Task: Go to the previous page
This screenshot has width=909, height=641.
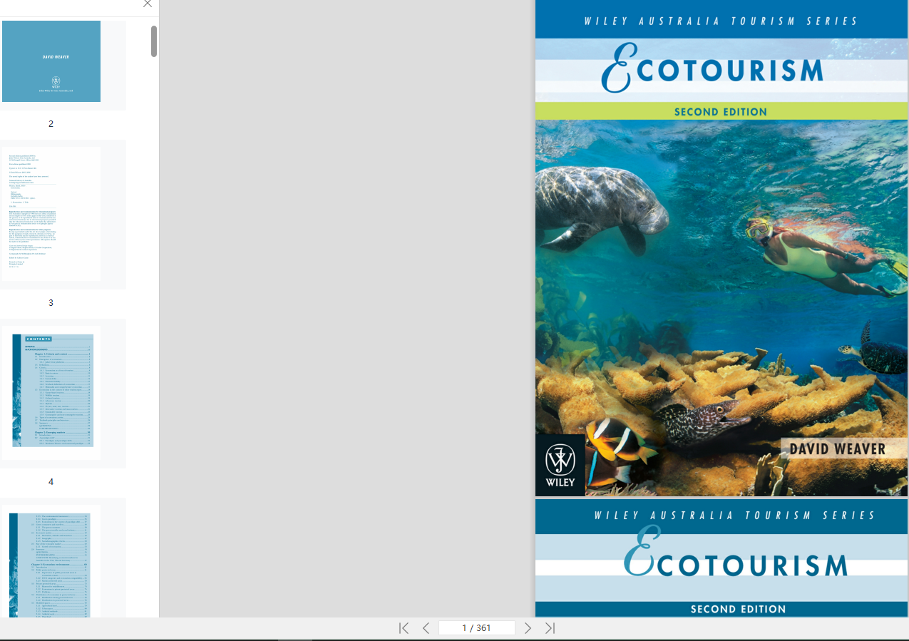Action: tap(426, 628)
